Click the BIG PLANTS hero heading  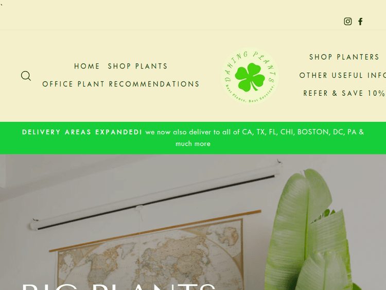(x=119, y=286)
